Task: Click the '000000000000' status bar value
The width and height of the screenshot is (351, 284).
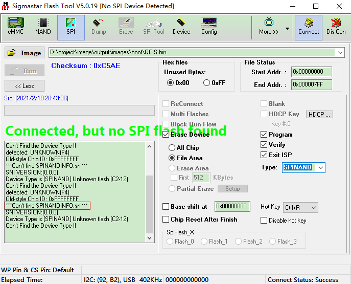Action: (x=187, y=280)
